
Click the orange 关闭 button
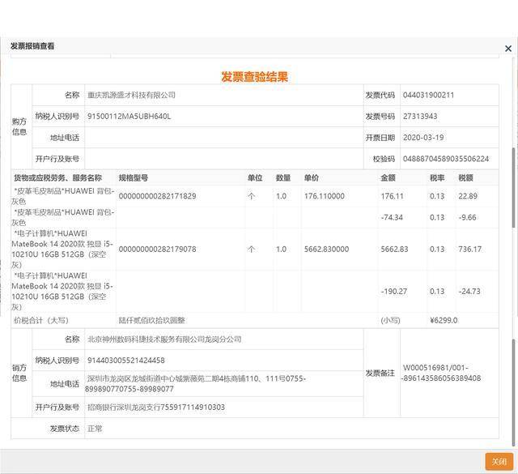tap(499, 461)
